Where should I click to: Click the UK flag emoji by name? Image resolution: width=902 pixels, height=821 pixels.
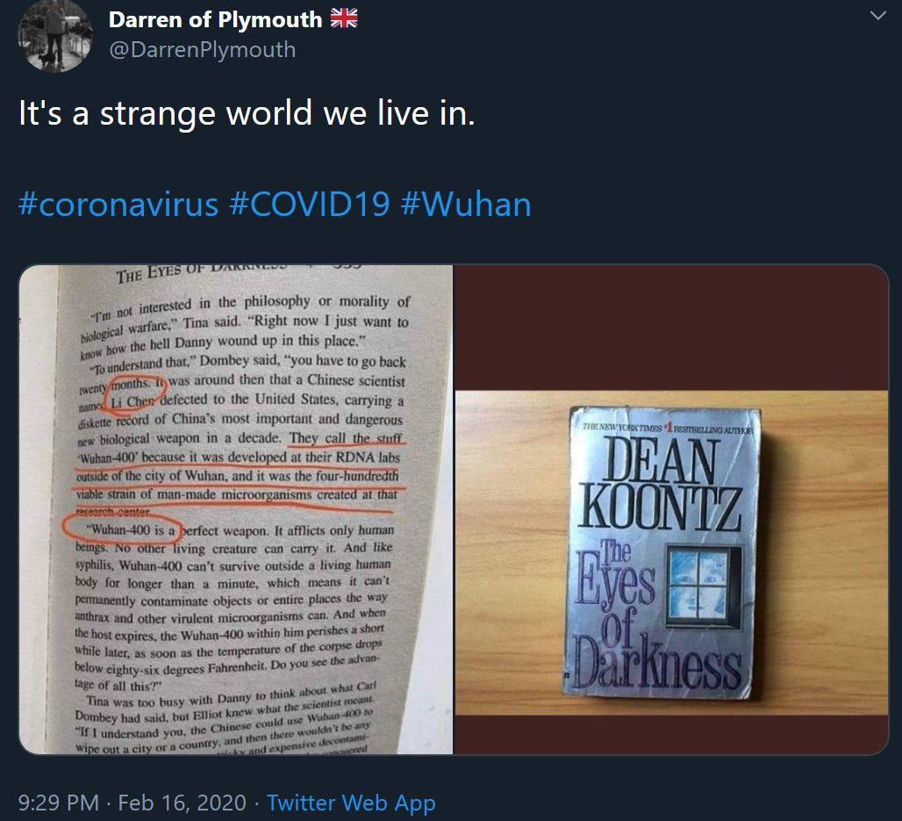344,18
